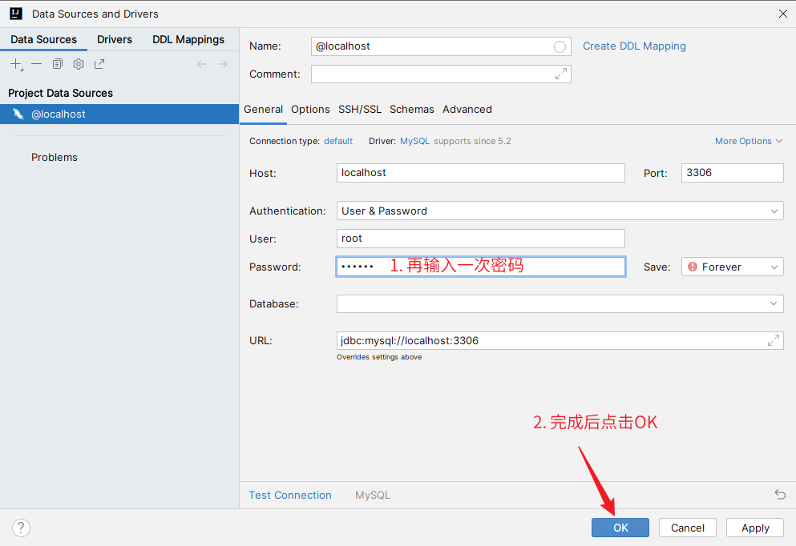The width and height of the screenshot is (796, 546).
Task: Expand the Database dropdown list
Action: pos(774,304)
